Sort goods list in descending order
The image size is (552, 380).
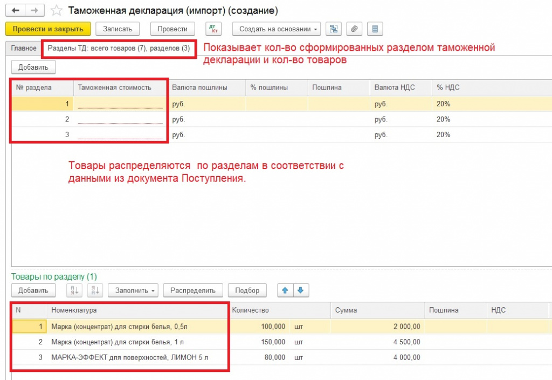(95, 290)
